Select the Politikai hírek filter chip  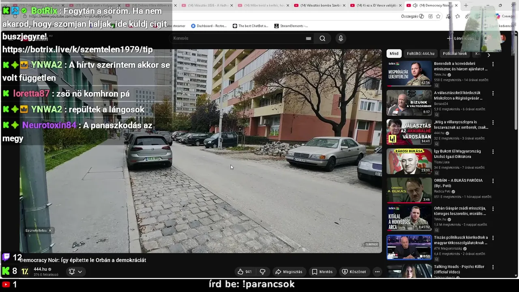pos(455,54)
